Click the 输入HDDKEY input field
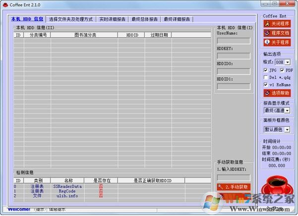 tap(234, 177)
